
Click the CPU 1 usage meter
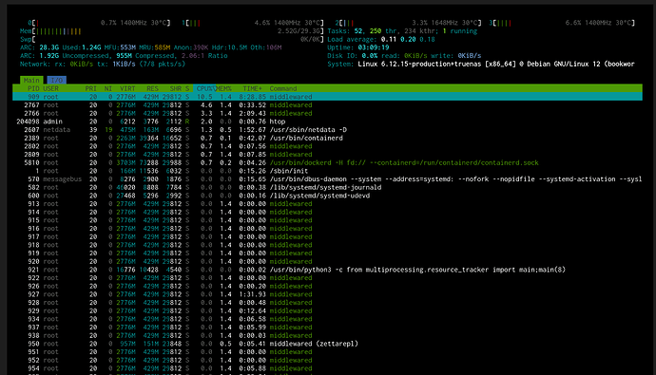[253, 23]
